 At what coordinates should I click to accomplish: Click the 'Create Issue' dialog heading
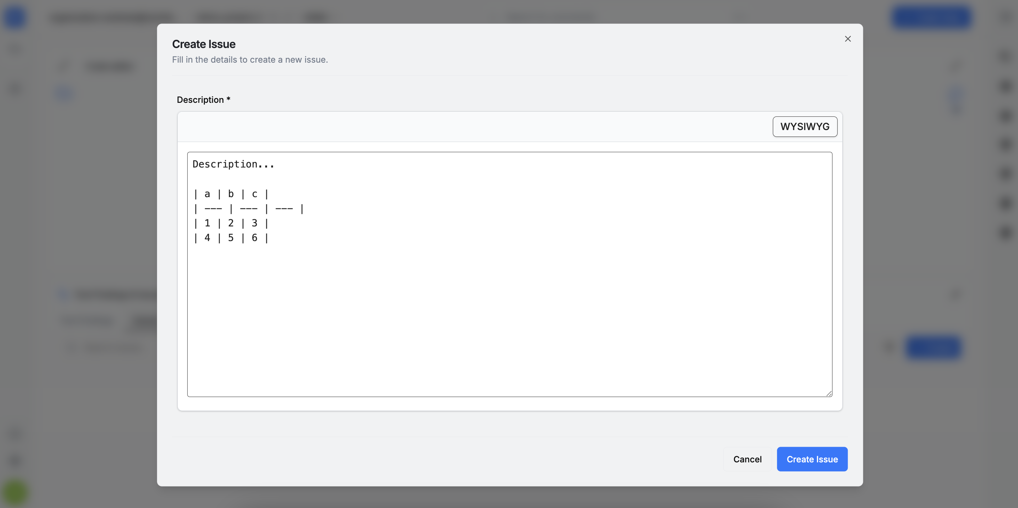[204, 44]
